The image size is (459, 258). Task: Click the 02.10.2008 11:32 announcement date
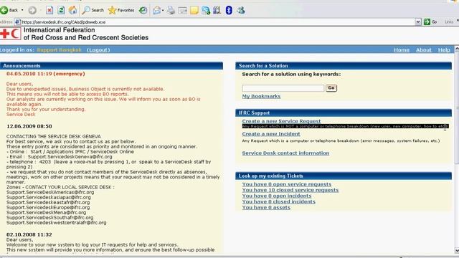29,234
